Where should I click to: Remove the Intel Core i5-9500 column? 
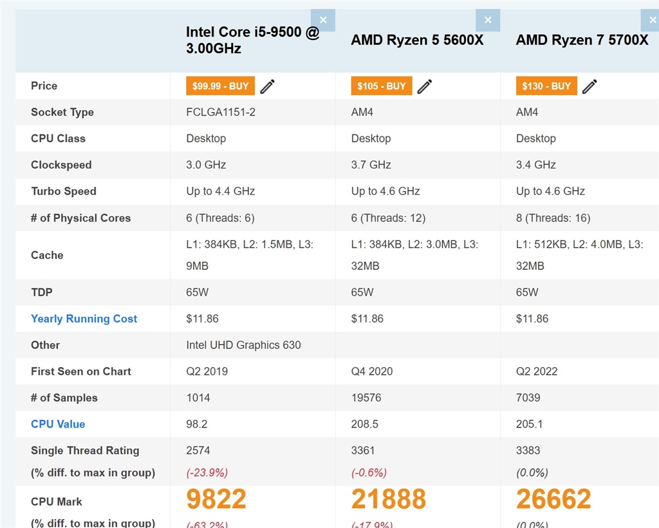point(322,20)
